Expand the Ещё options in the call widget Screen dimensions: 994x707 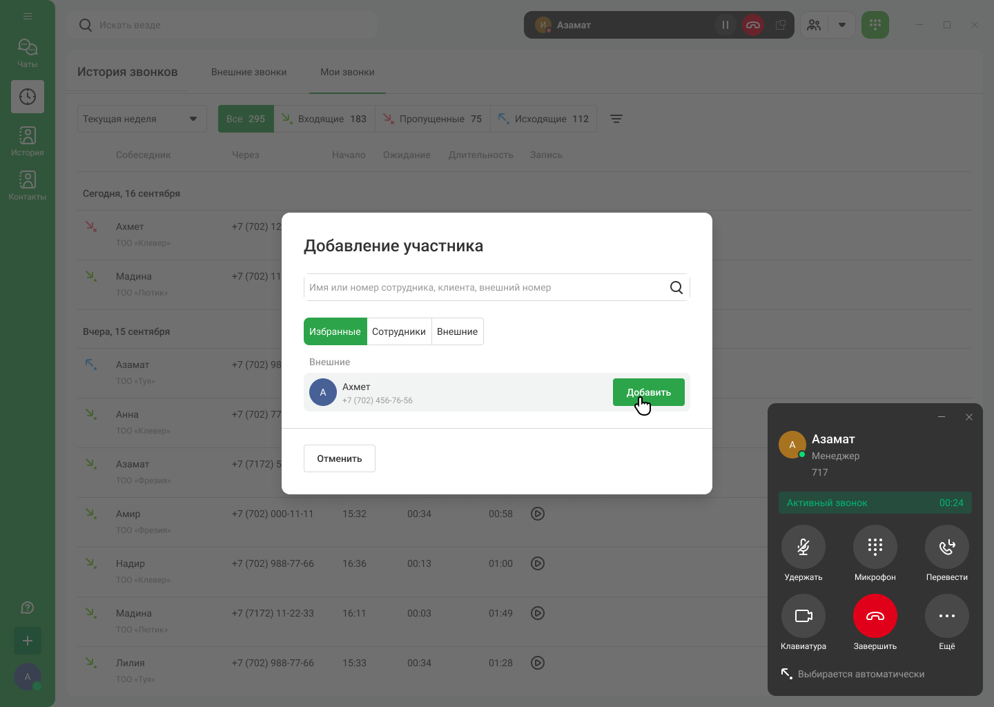click(x=946, y=616)
